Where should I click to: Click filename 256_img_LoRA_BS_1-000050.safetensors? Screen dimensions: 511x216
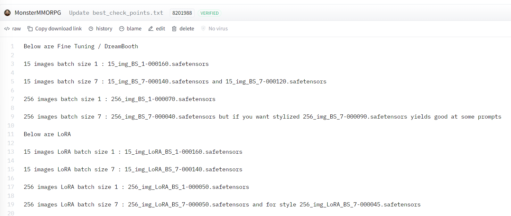188,187
